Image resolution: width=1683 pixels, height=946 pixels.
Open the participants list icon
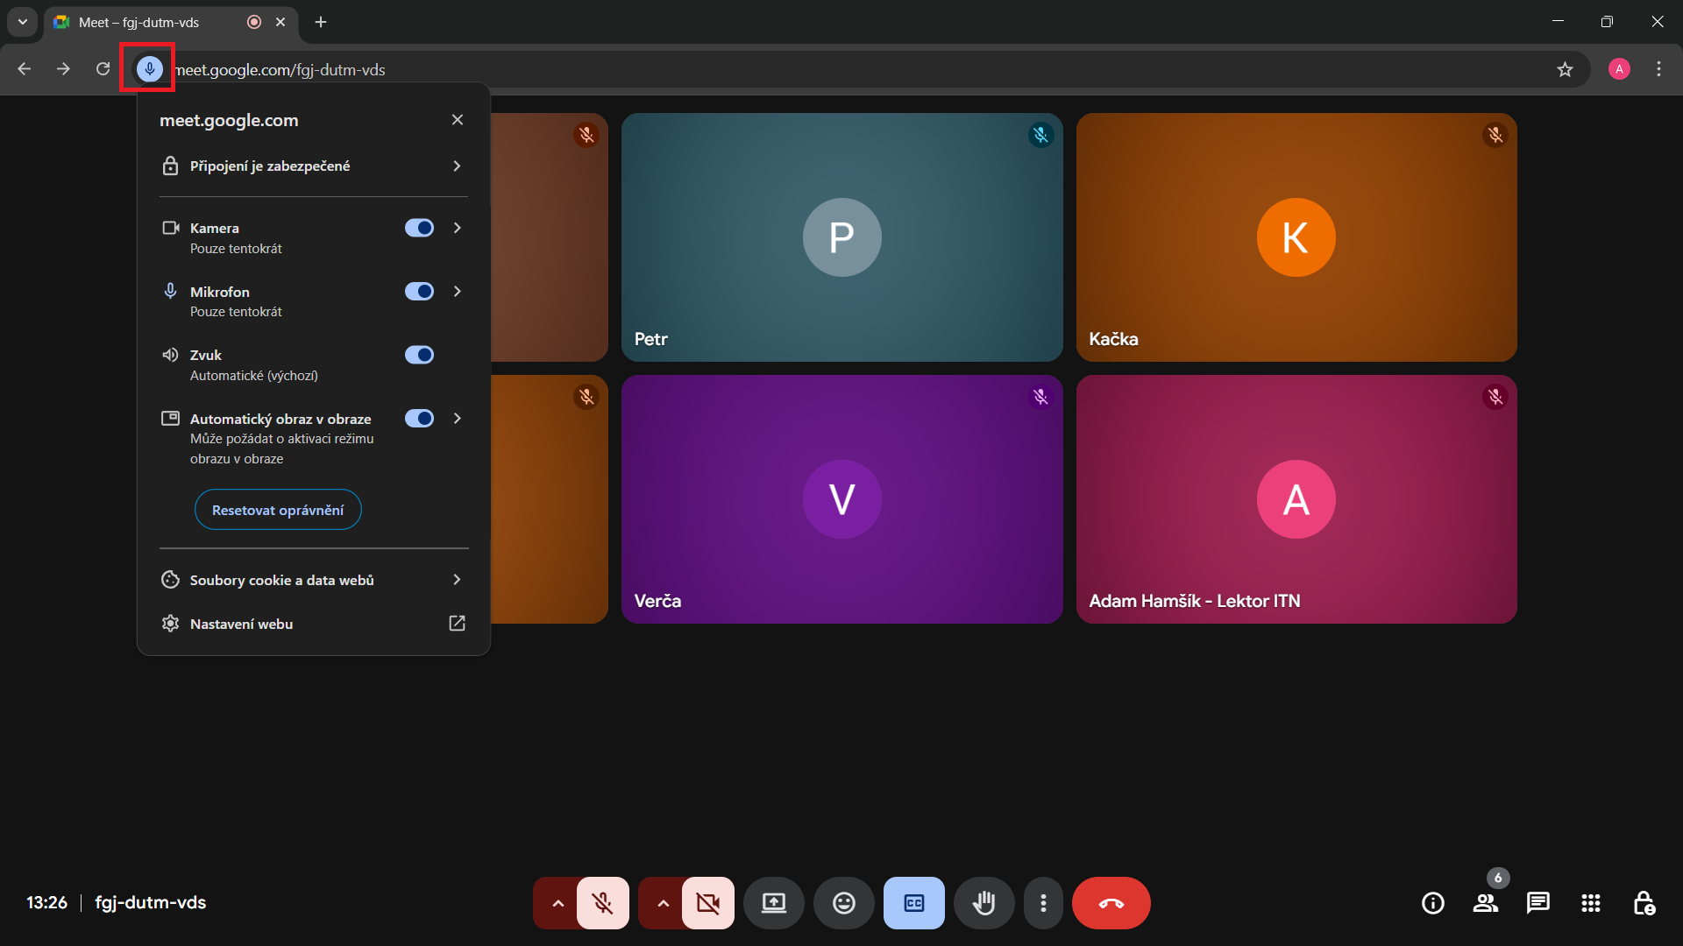[x=1485, y=903]
